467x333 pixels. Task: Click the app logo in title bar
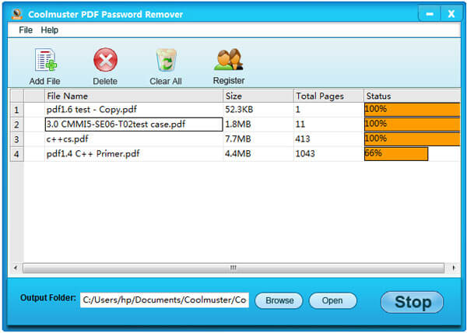(x=15, y=13)
